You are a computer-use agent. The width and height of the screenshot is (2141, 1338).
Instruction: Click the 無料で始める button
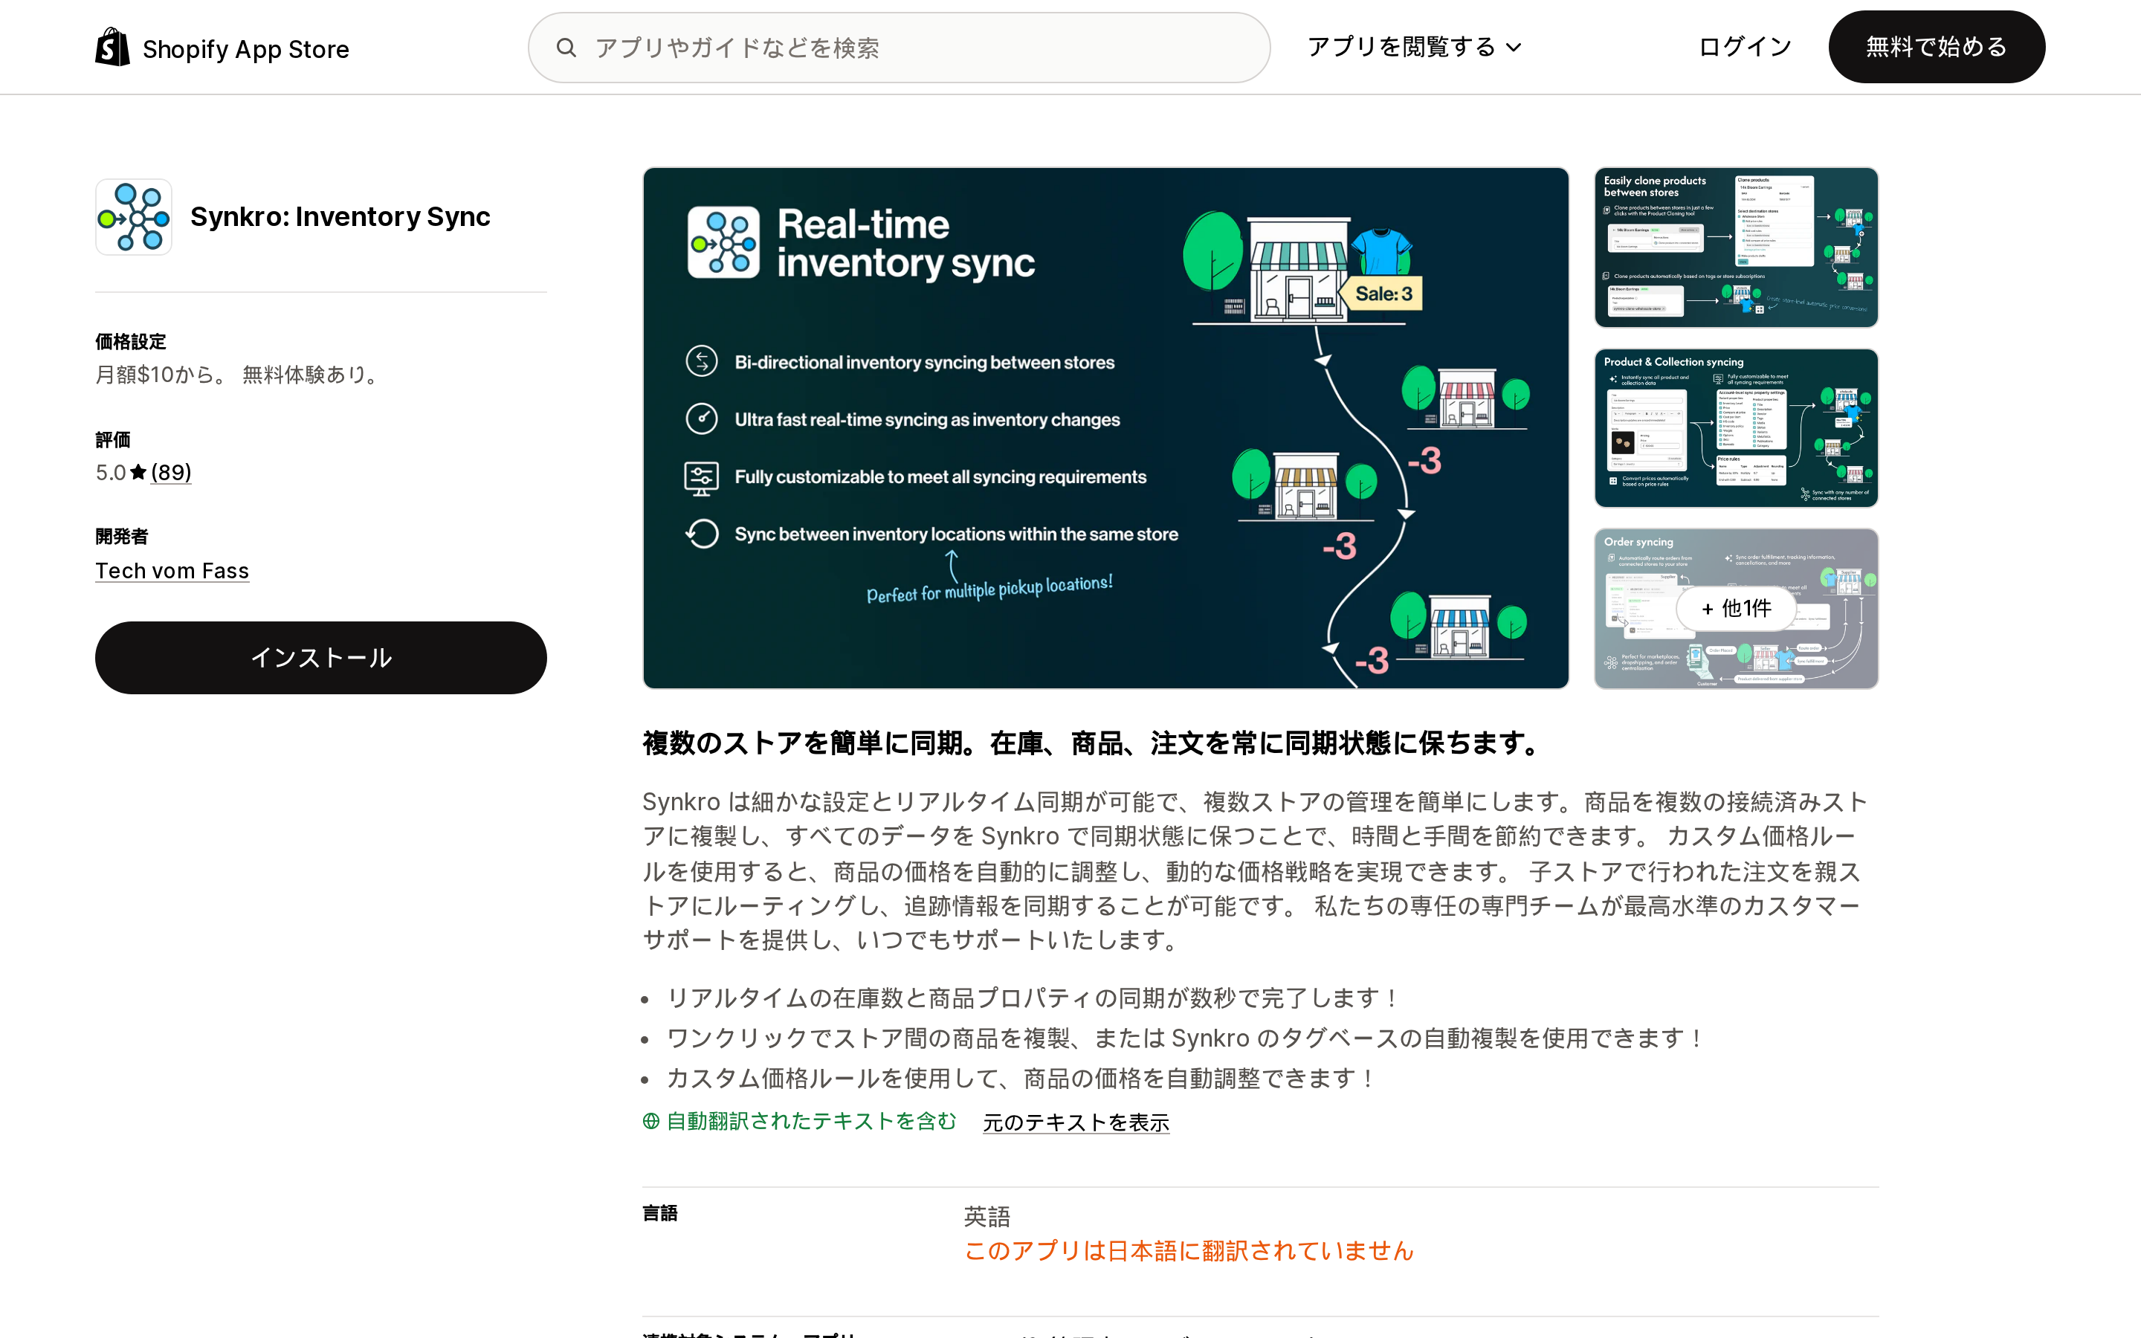point(1937,47)
